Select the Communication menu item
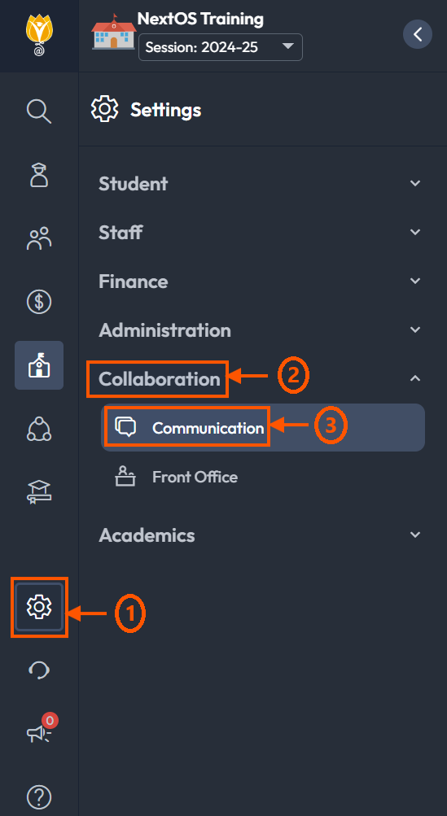This screenshot has width=447, height=816. click(x=263, y=428)
